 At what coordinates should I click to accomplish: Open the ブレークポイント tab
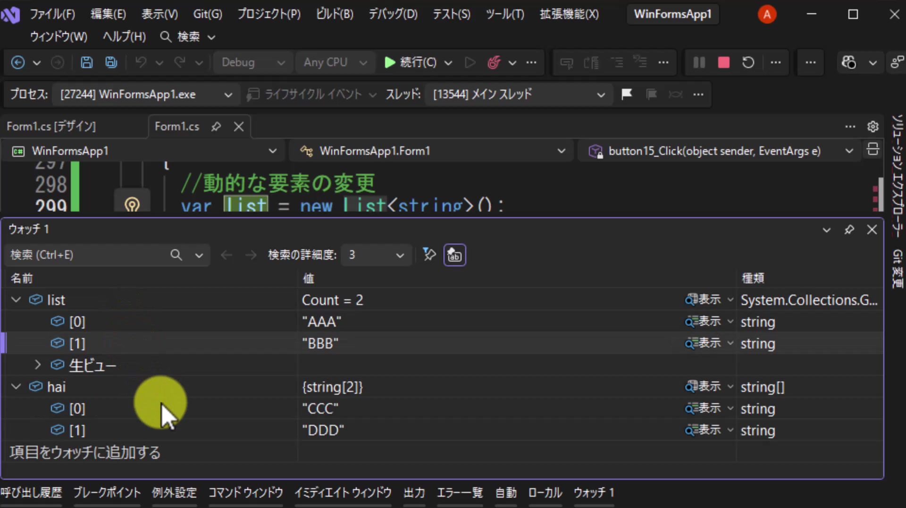click(x=107, y=492)
